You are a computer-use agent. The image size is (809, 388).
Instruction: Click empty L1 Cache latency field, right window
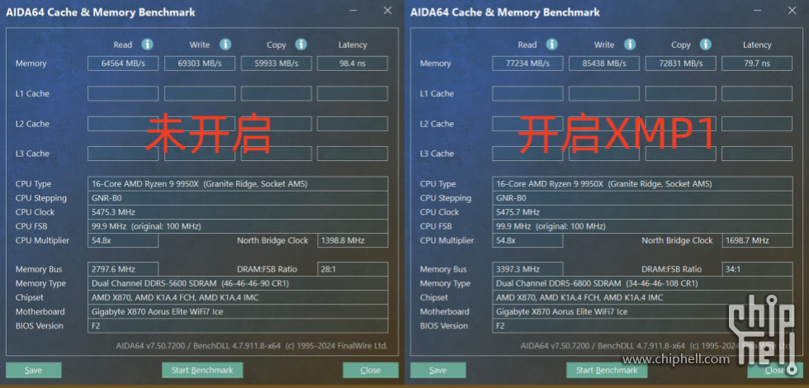tap(757, 93)
